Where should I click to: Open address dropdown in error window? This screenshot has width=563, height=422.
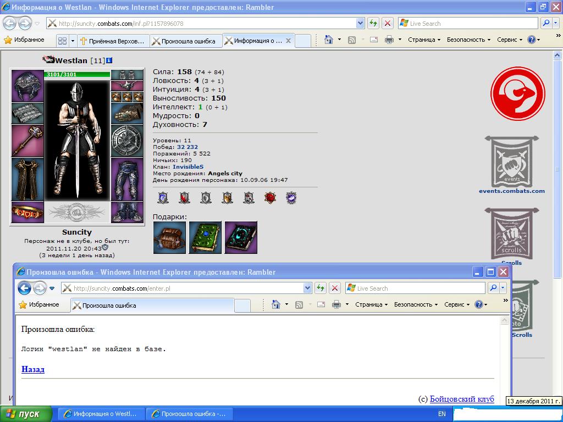pos(307,288)
